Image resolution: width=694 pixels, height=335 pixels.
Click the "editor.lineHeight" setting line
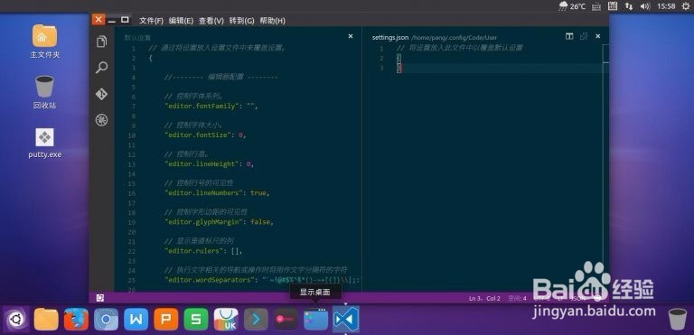209,163
